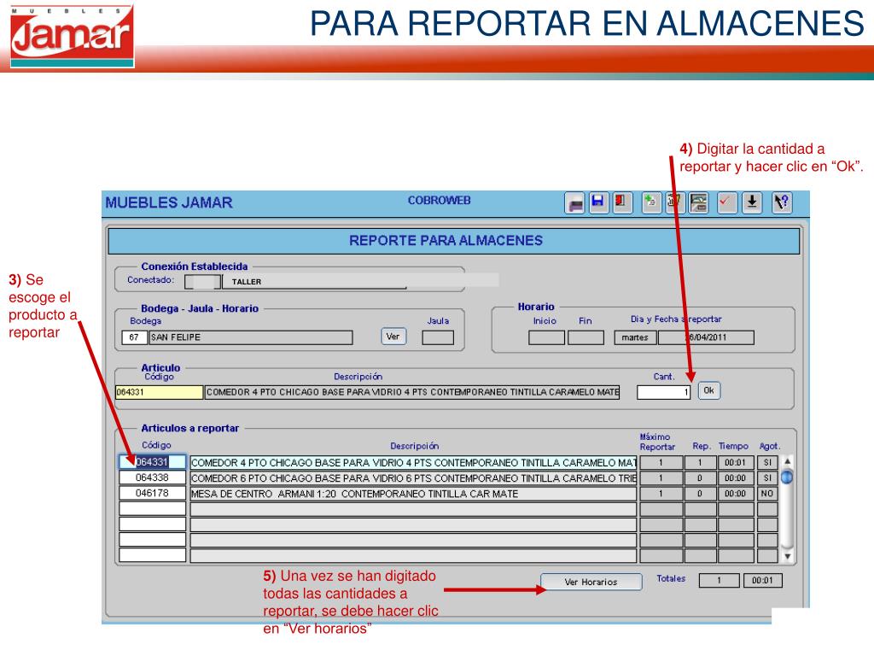Click the REPORTE PARA ALMACENES title bar

coord(453,240)
